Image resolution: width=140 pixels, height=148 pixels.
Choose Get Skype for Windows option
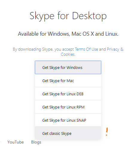(x=68, y=67)
